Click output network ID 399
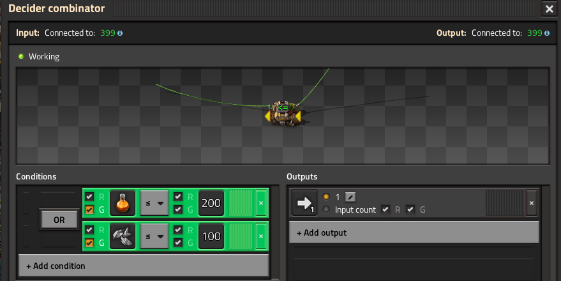The height and width of the screenshot is (281, 561). pos(535,33)
